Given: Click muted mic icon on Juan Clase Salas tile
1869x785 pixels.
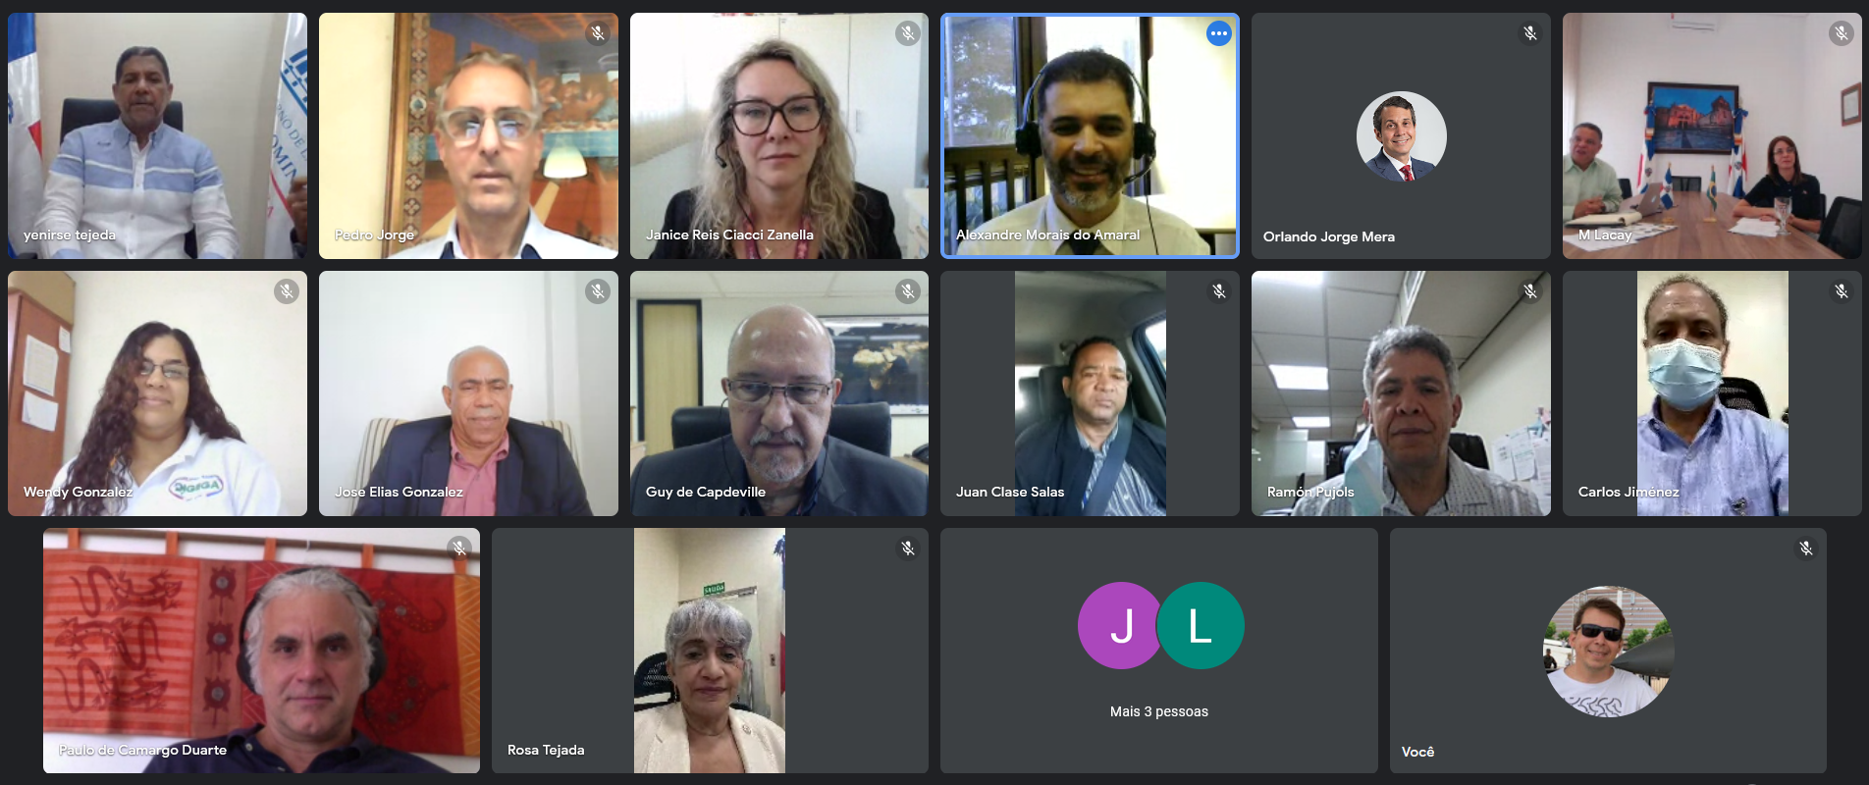Looking at the screenshot, I should (1218, 291).
